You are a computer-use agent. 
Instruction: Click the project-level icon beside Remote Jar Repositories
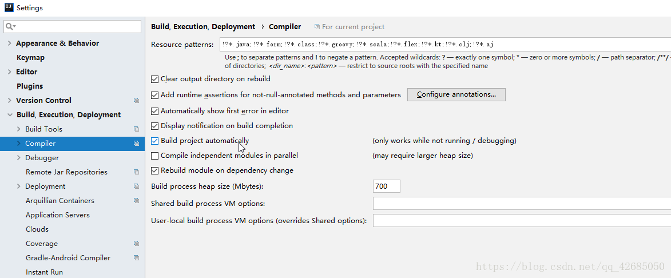pos(136,172)
